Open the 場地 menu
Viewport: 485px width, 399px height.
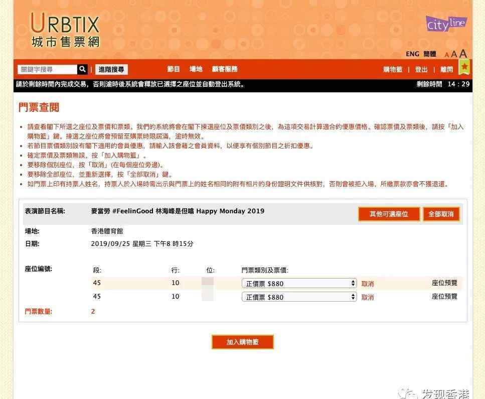tap(196, 69)
